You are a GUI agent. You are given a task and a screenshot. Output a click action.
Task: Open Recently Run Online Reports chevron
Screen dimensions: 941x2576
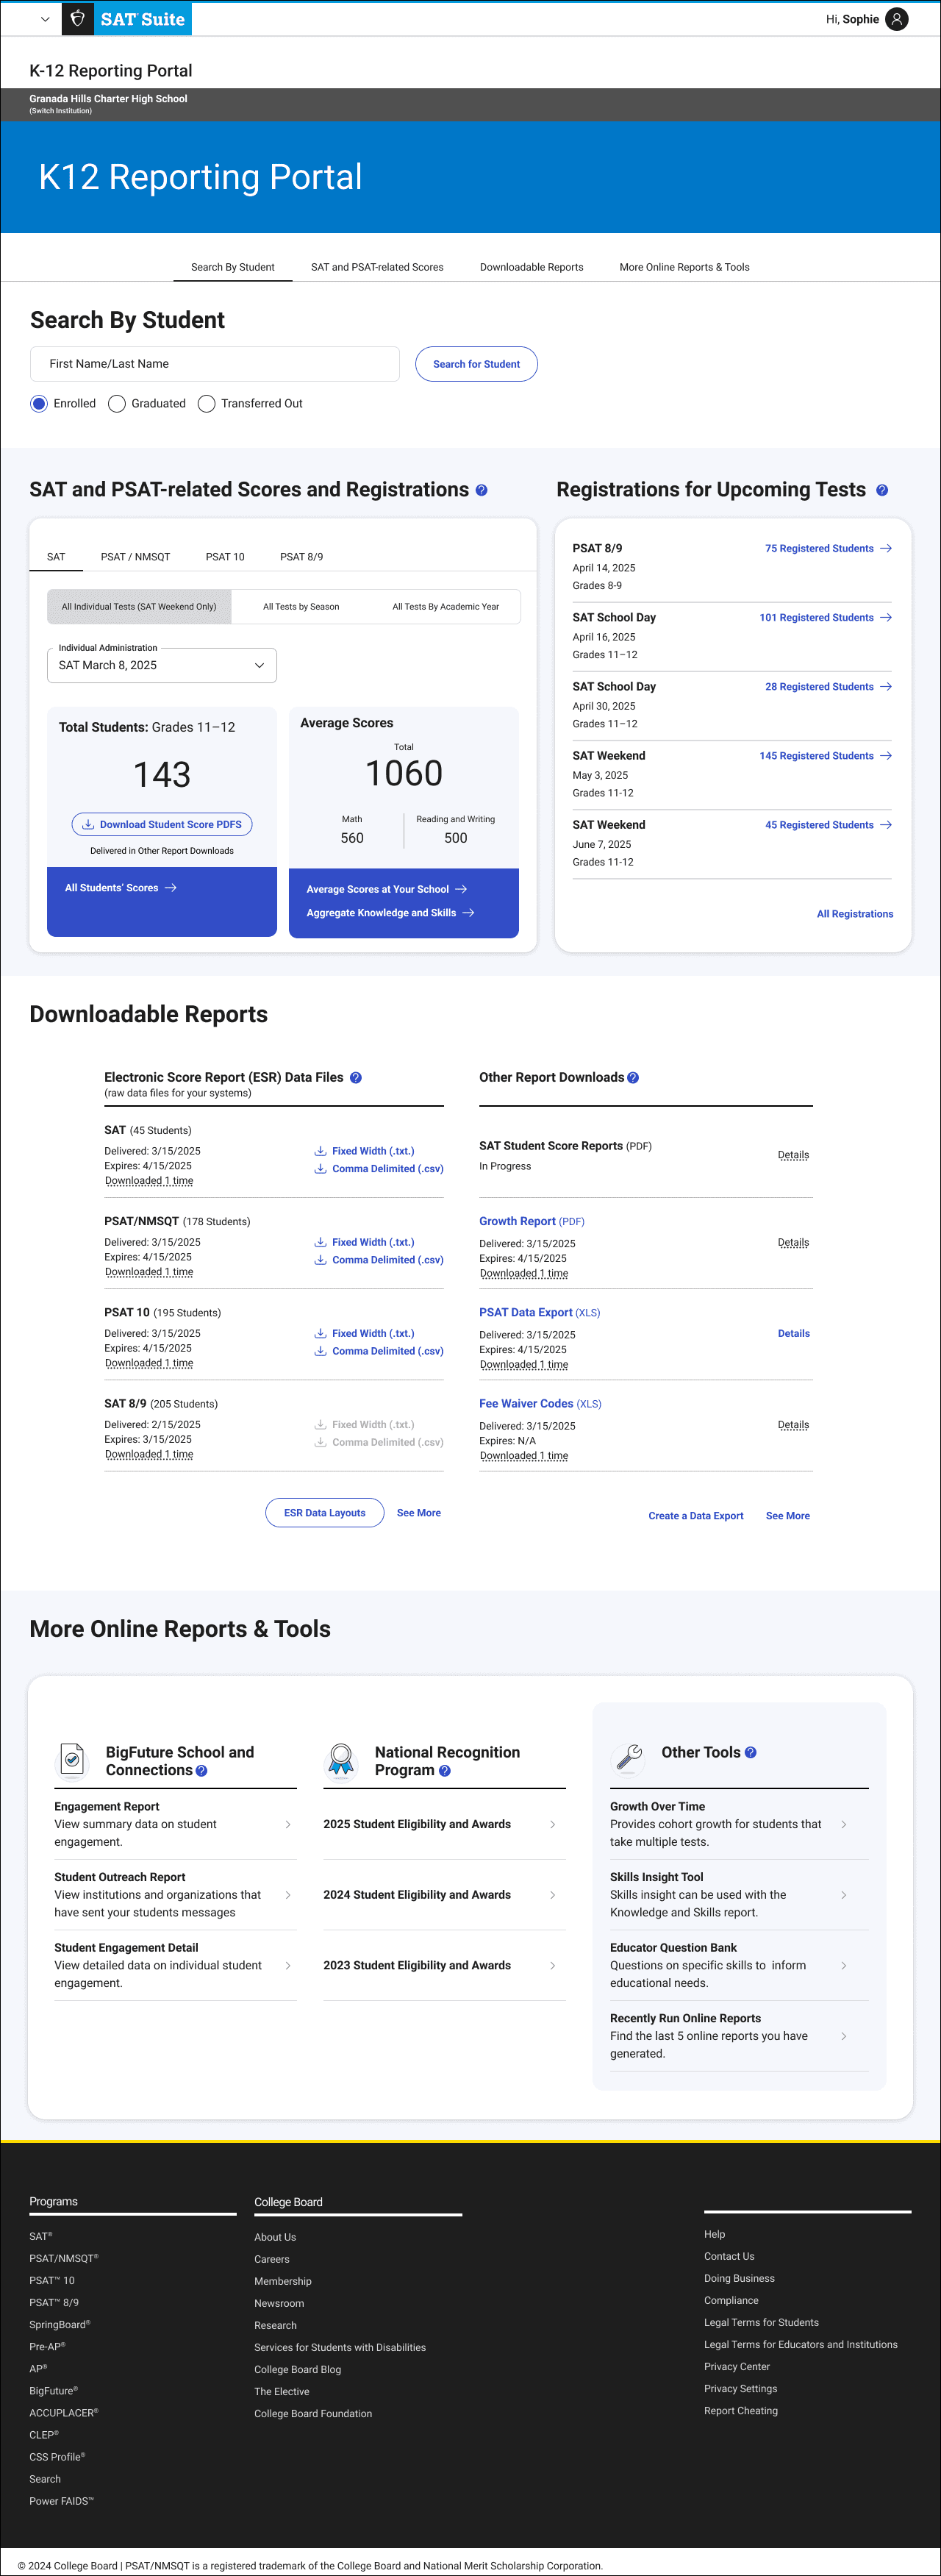(x=844, y=2036)
